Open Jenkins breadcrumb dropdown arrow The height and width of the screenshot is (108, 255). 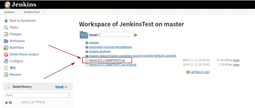coord(20,12)
